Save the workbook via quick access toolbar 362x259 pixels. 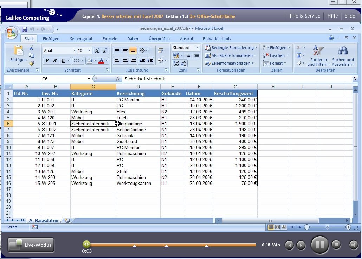[25, 29]
